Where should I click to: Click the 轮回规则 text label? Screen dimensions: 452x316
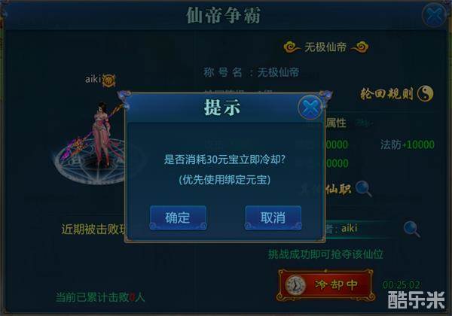click(387, 94)
